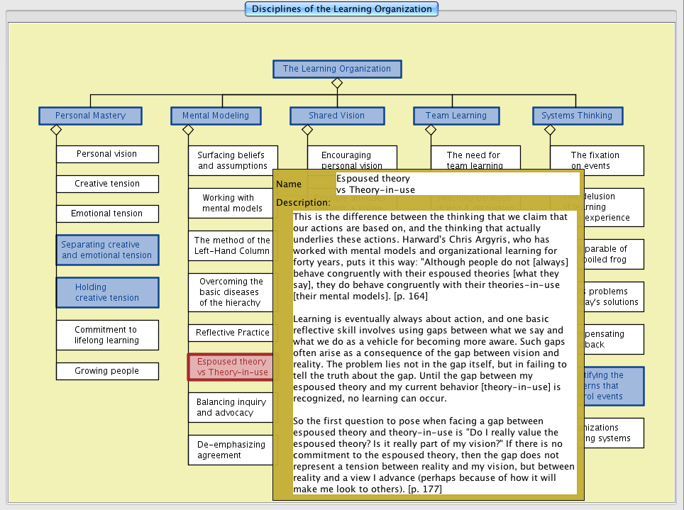Select the Disciplines of the Learning Organization title
Image resolution: width=684 pixels, height=510 pixels.
coord(341,9)
